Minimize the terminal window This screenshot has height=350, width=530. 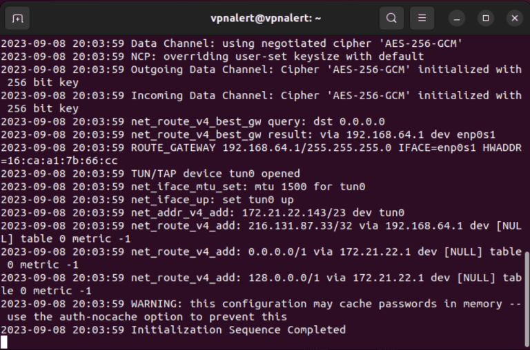click(457, 18)
